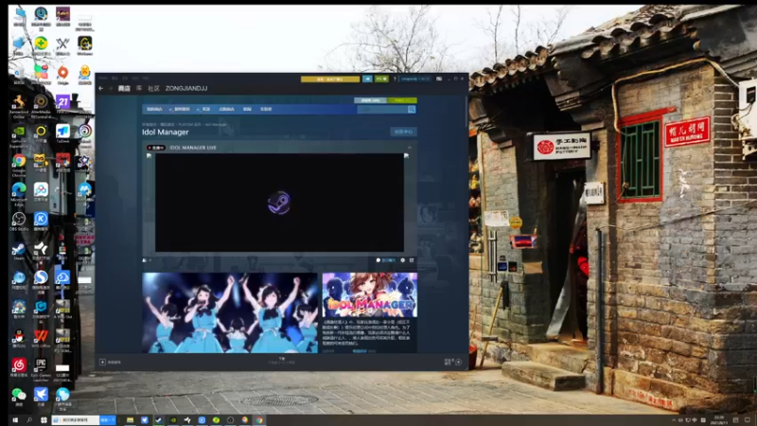Launch the NetEase Cloud Music red shortcut
The width and height of the screenshot is (757, 426).
click(x=19, y=367)
